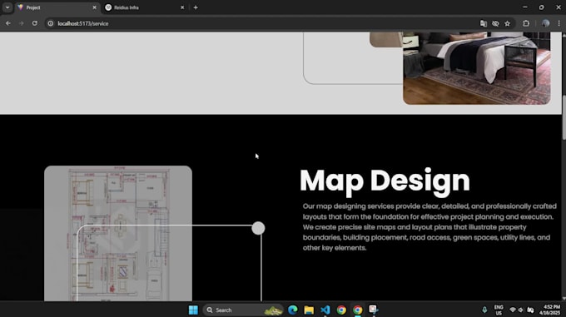Click the crossed-eye tracking protection icon
566x317 pixels.
point(495,23)
